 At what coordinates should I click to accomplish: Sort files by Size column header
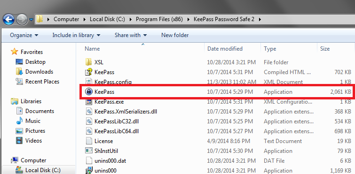pos(324,49)
